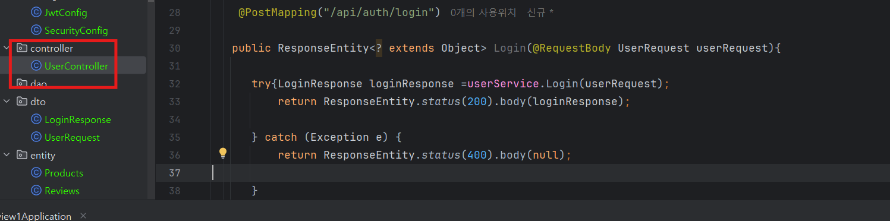Click the status(400) call on line 36
This screenshot has width=890, height=221.
[454, 155]
